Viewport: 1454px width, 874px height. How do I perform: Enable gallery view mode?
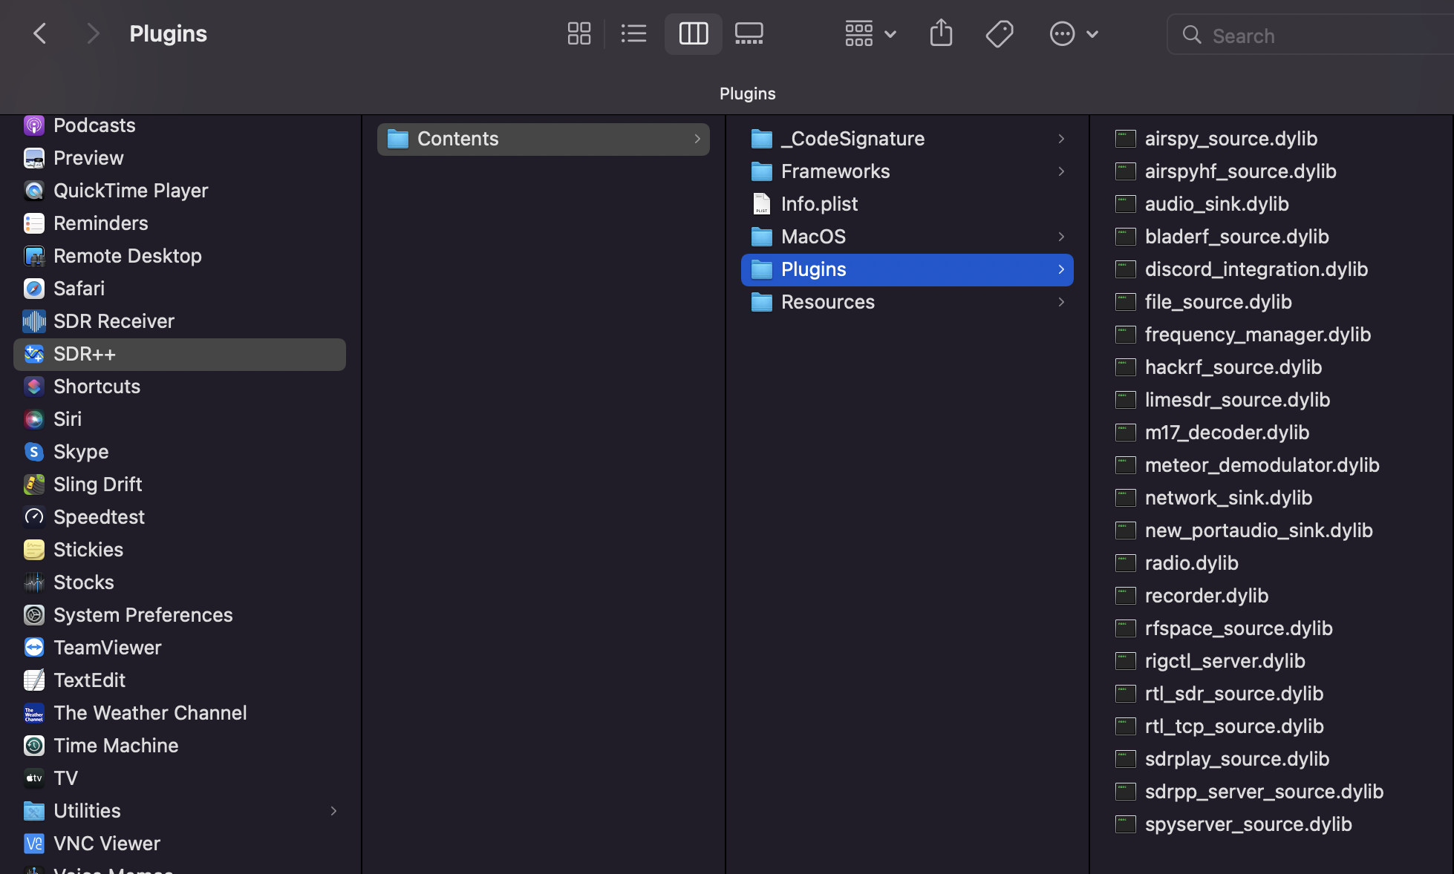point(749,33)
